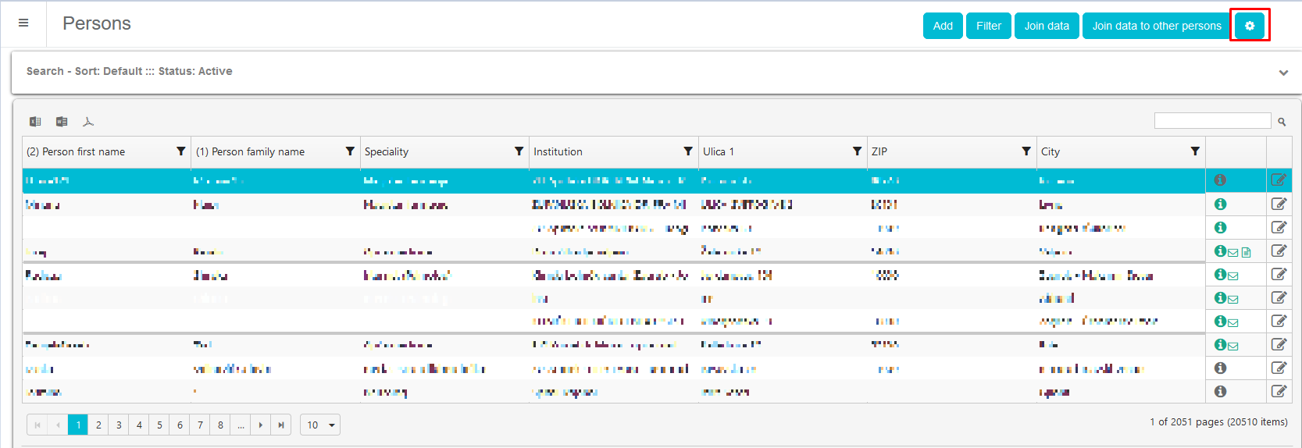Click the table search input field
The width and height of the screenshot is (1302, 448).
click(x=1212, y=121)
